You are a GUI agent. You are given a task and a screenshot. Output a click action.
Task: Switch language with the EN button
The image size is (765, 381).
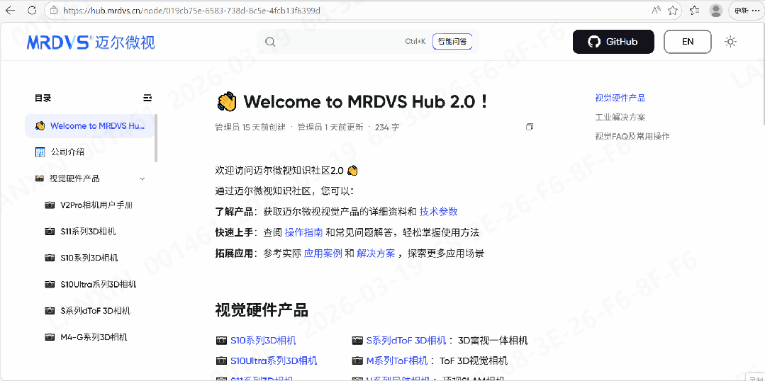click(x=687, y=42)
